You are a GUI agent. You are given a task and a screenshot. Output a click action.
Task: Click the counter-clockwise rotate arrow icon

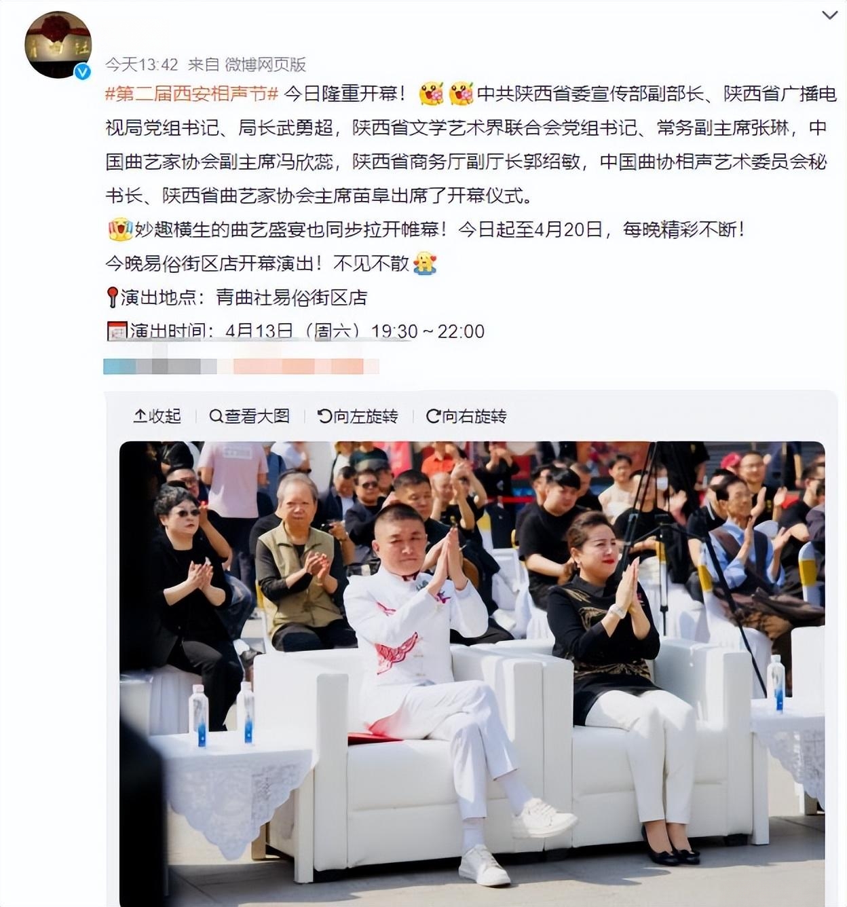click(324, 416)
